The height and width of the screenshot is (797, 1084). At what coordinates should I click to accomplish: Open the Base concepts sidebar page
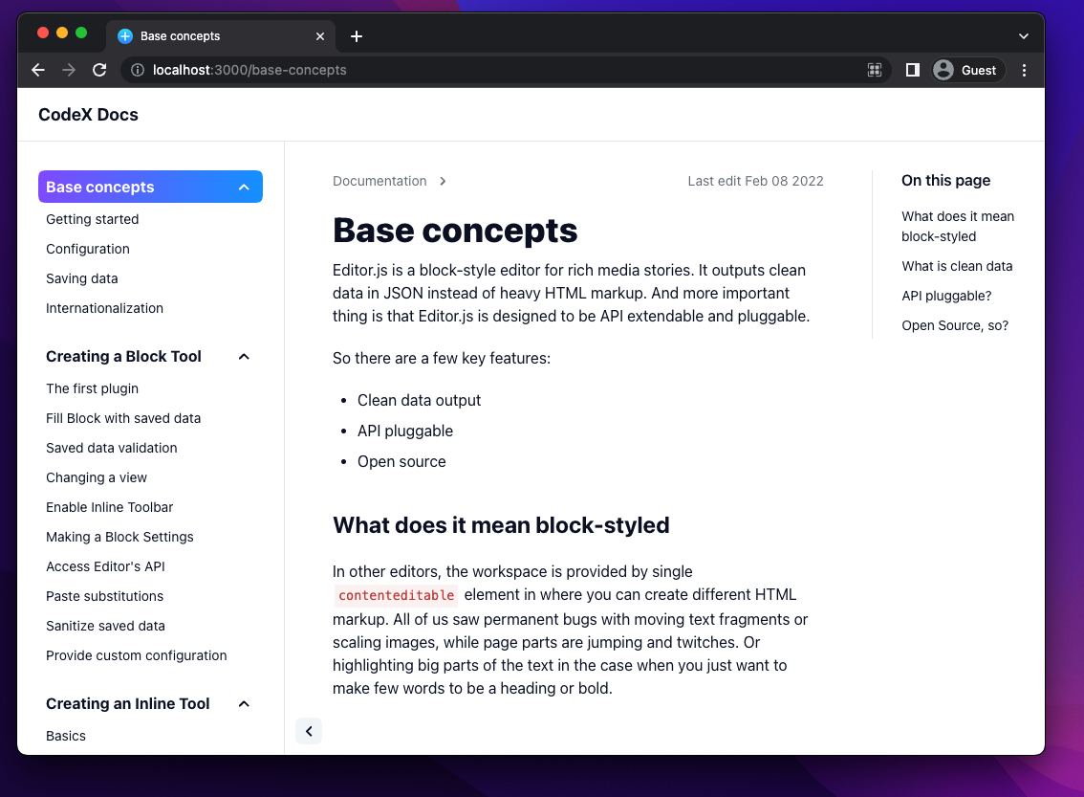coord(100,187)
